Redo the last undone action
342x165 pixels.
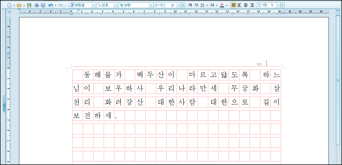[x=61, y=5]
